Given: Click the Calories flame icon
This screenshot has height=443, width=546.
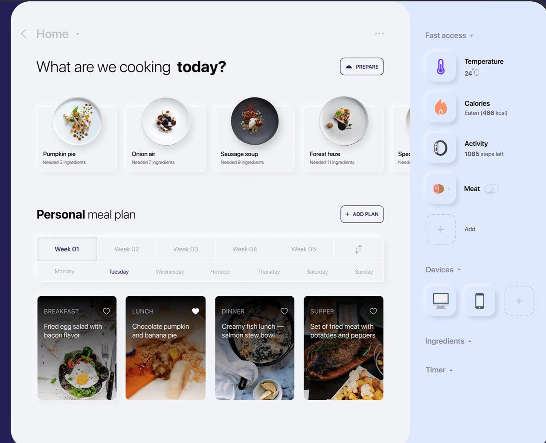Looking at the screenshot, I should [x=441, y=108].
